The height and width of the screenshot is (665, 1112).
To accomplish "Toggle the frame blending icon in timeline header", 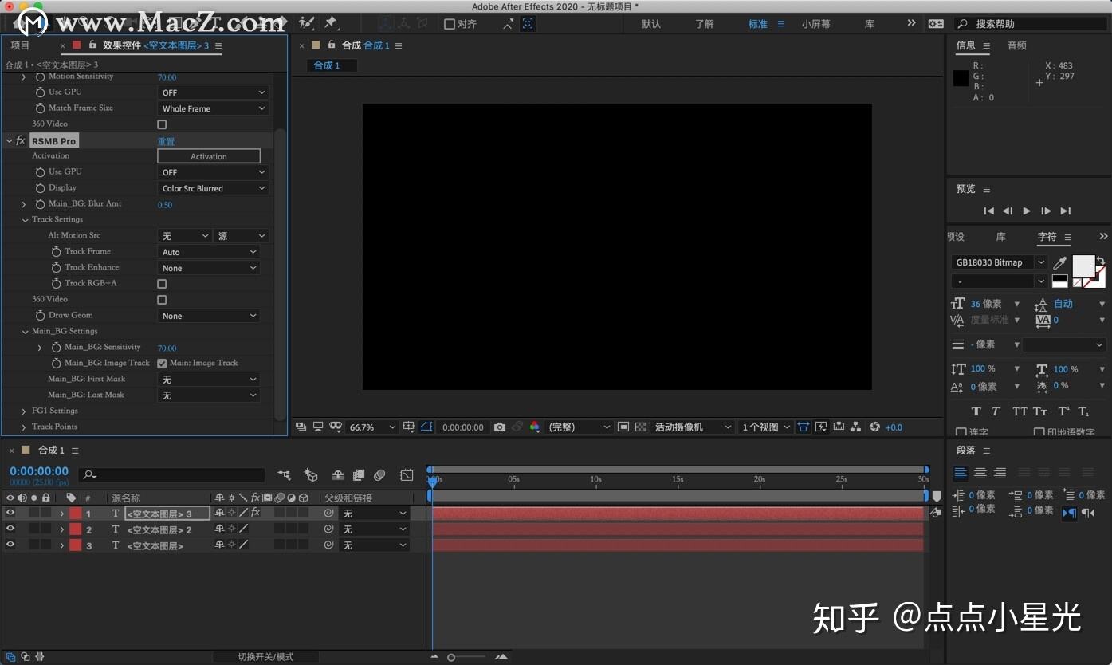I will point(359,475).
